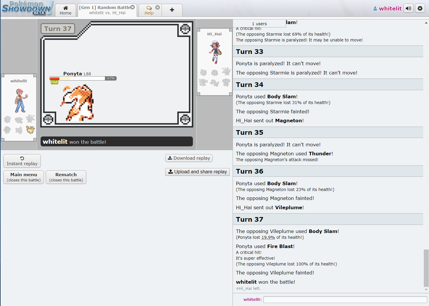Click Hi_Hai's first fainted team icon

[x=203, y=72]
